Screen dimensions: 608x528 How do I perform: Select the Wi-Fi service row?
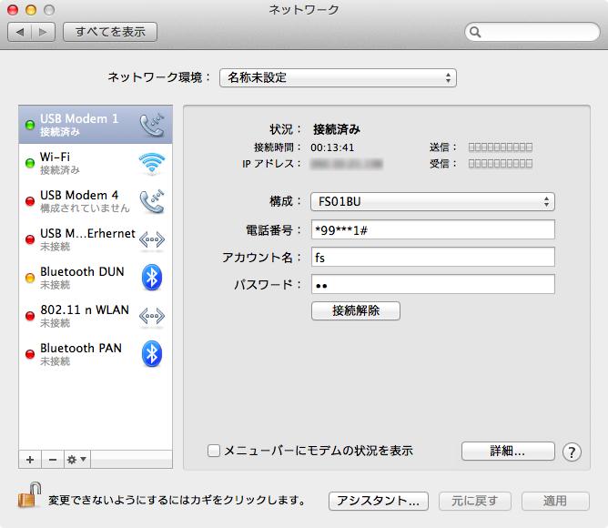(x=96, y=163)
